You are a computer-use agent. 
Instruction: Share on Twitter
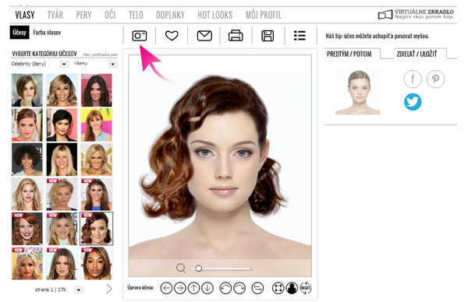point(413,102)
